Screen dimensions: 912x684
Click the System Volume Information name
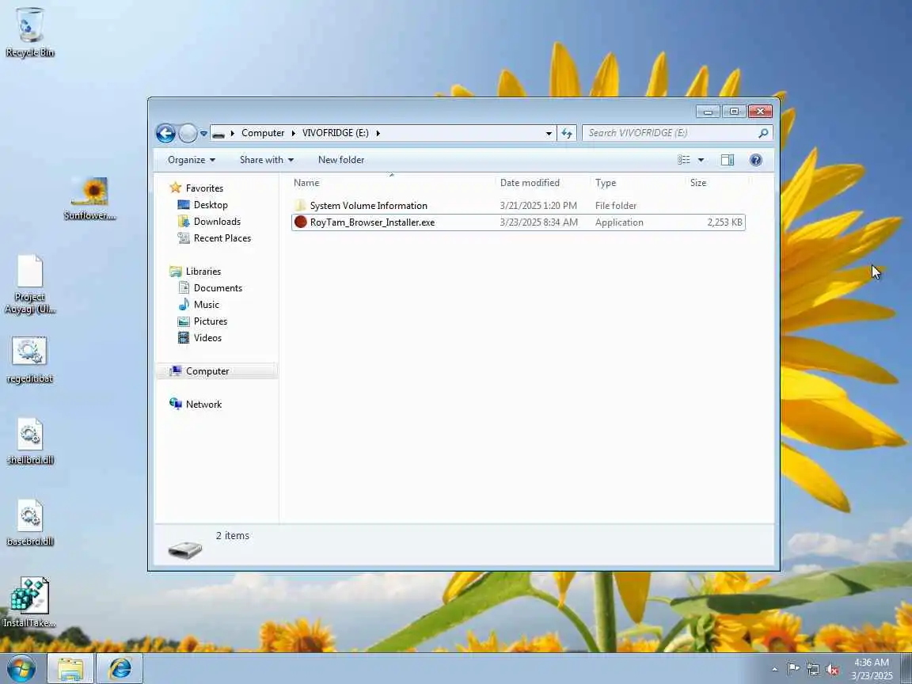[x=369, y=205]
